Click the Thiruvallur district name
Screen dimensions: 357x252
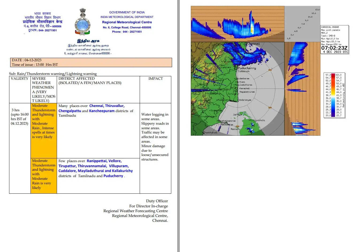coord(115,106)
